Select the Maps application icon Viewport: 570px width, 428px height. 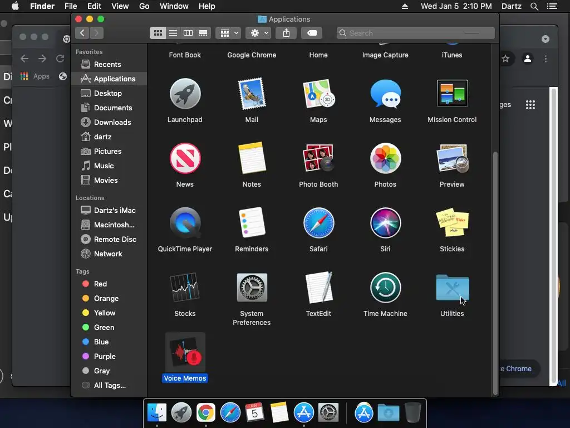point(318,94)
